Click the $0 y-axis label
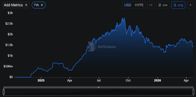Screen dimensions: 196x97 click(11, 77)
